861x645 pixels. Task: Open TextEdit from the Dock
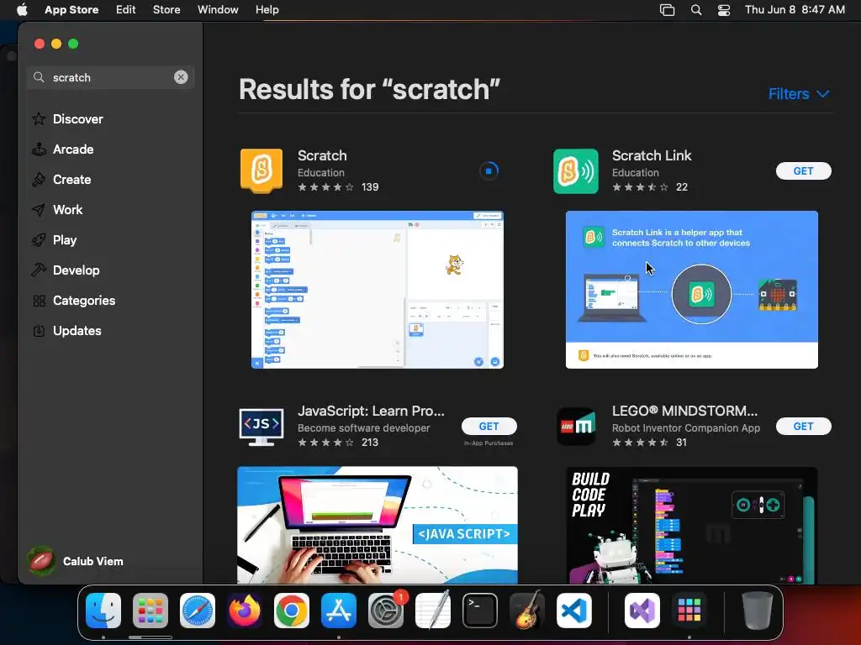click(433, 611)
